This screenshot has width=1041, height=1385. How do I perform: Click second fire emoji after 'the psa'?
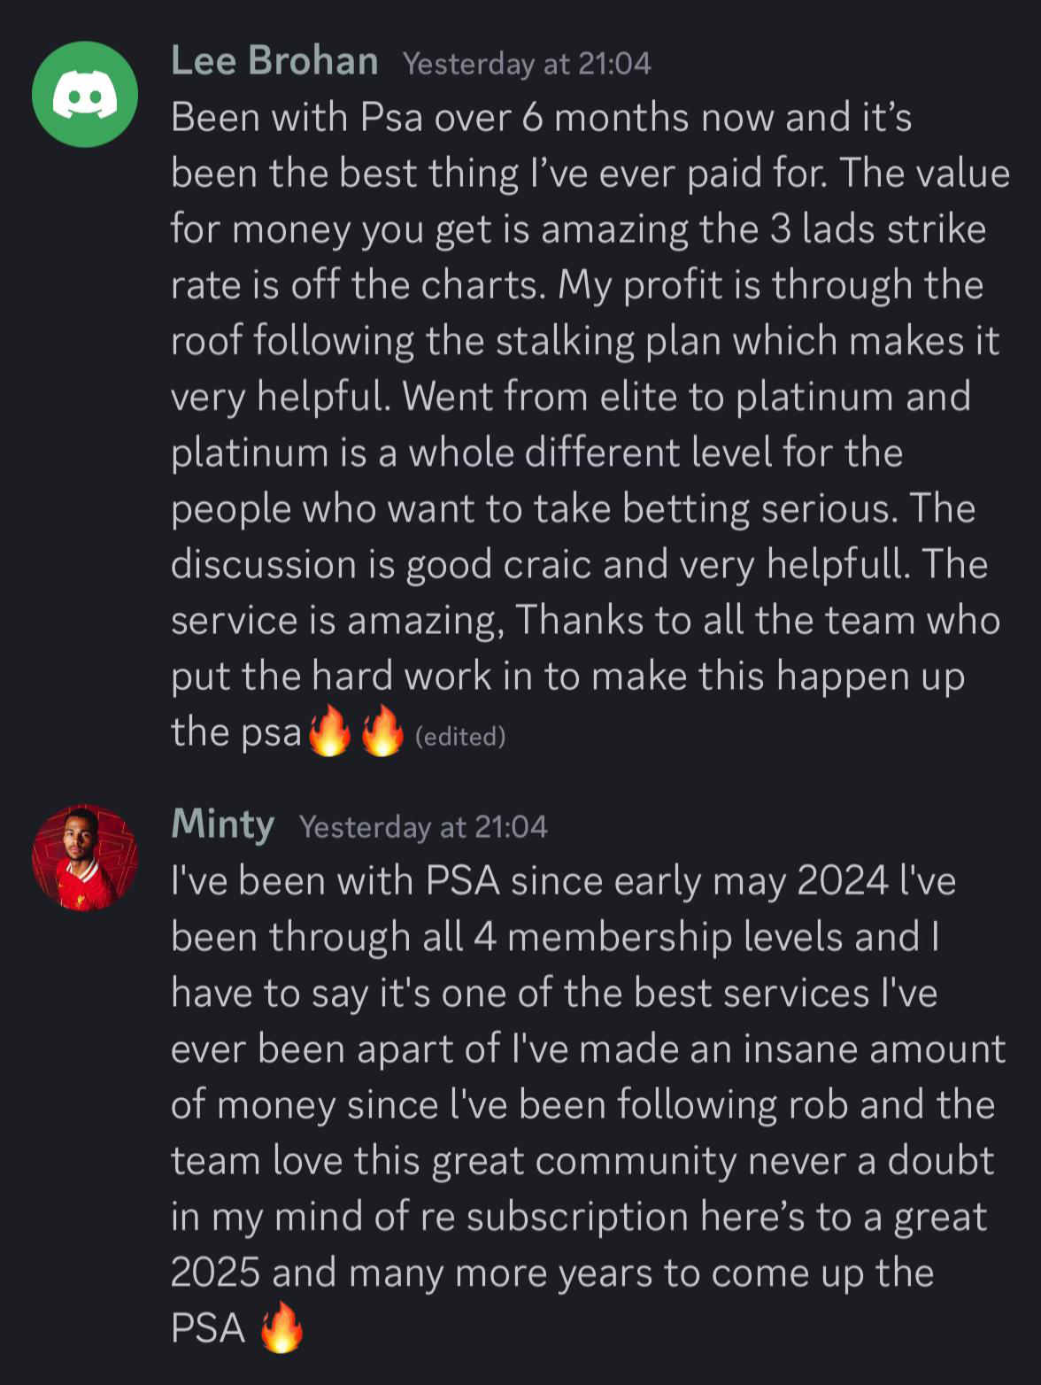coord(382,732)
